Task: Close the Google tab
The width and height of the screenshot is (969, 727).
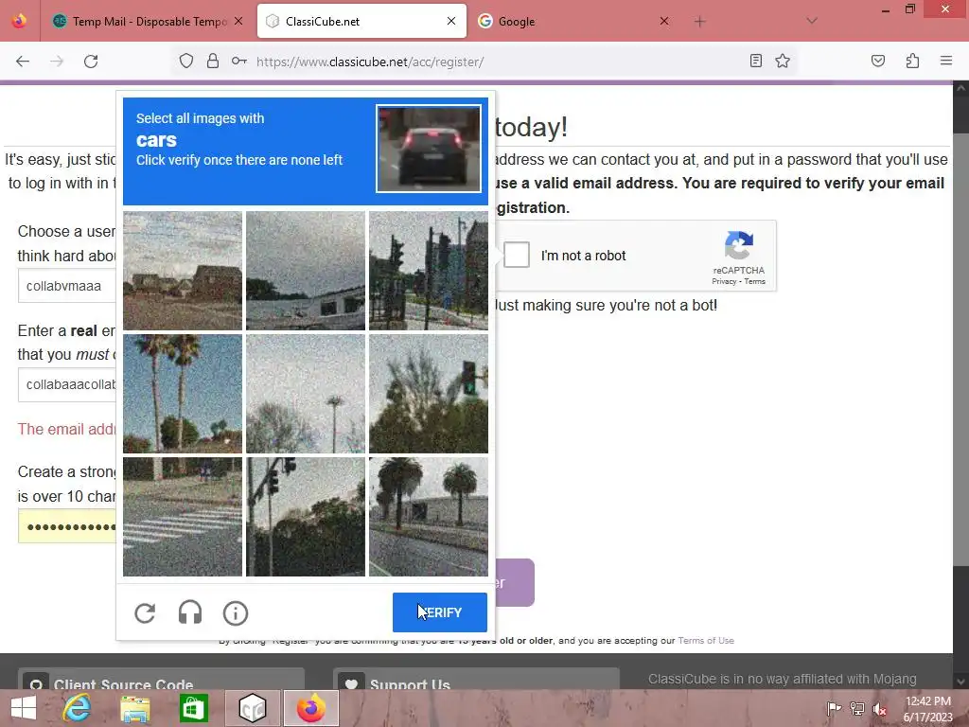Action: pyautogui.click(x=663, y=21)
